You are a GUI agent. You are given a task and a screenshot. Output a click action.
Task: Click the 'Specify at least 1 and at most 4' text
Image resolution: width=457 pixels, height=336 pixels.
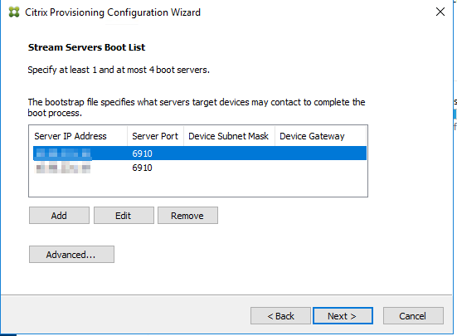click(119, 70)
